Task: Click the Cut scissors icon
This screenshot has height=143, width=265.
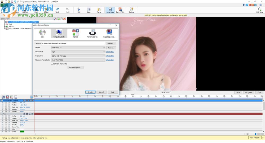Action: click(79, 10)
